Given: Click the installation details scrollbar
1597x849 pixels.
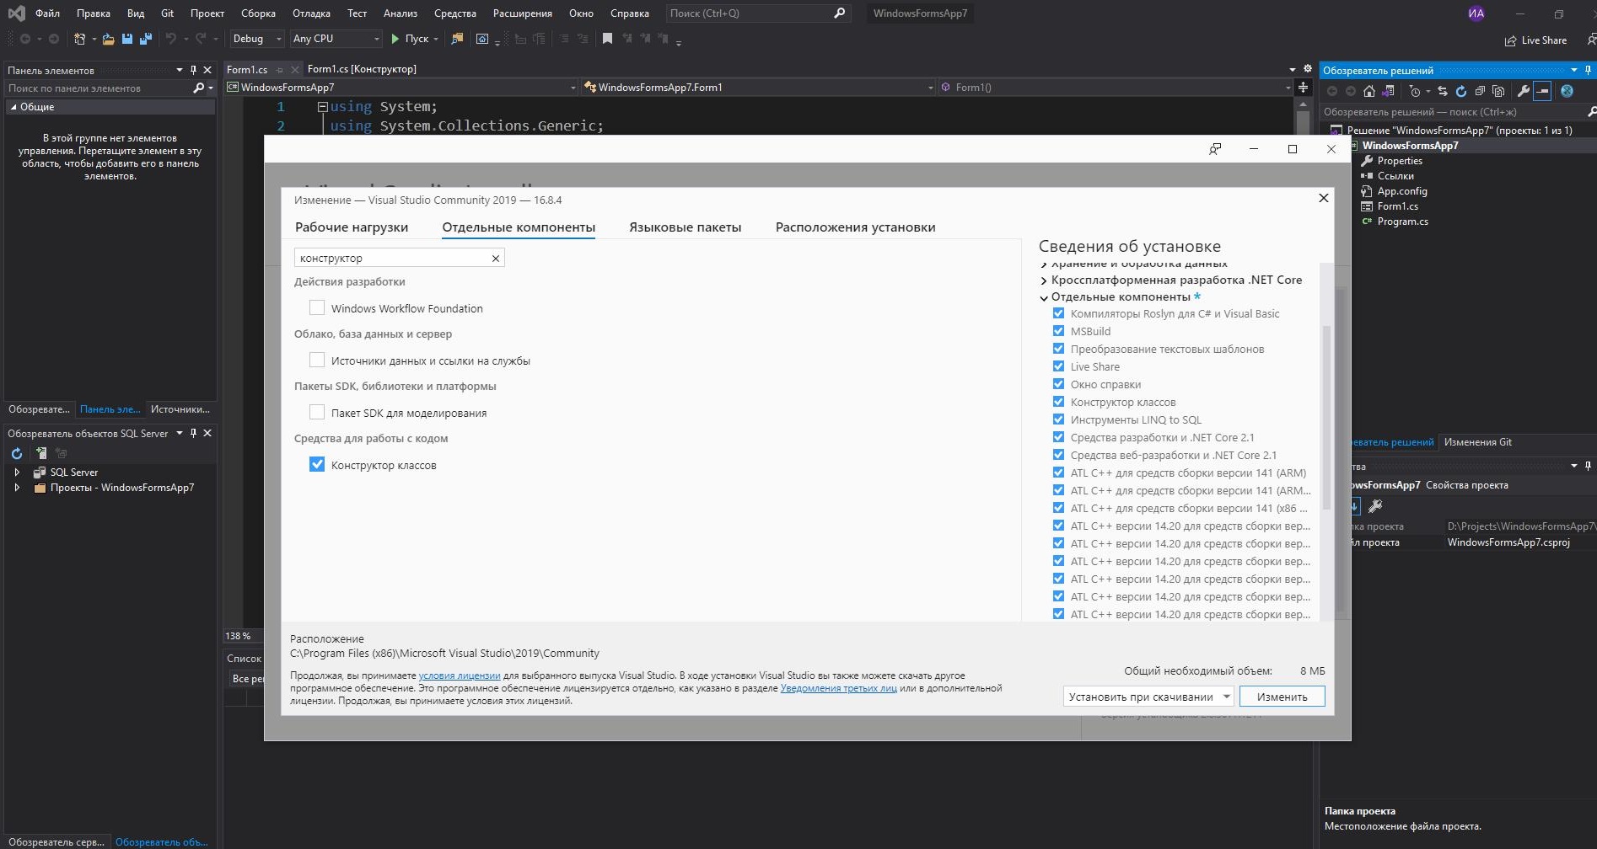Looking at the screenshot, I should click(x=1326, y=417).
